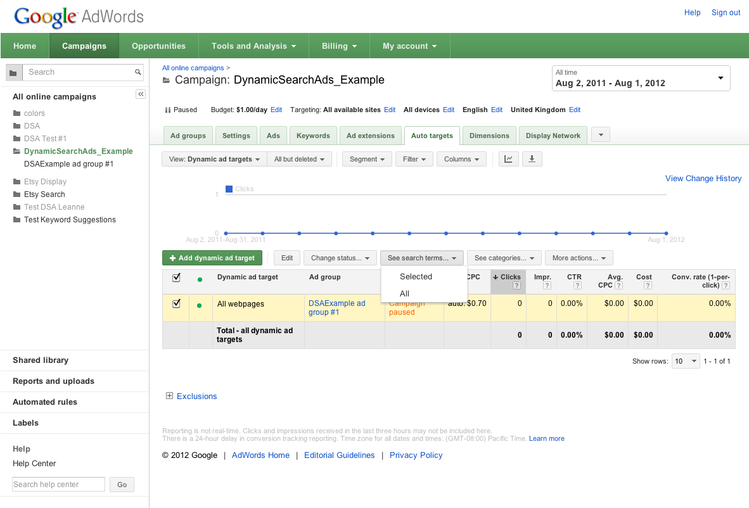Image resolution: width=749 pixels, height=508 pixels.
Task: Toggle the select-all checkbox in table header
Action: click(176, 277)
